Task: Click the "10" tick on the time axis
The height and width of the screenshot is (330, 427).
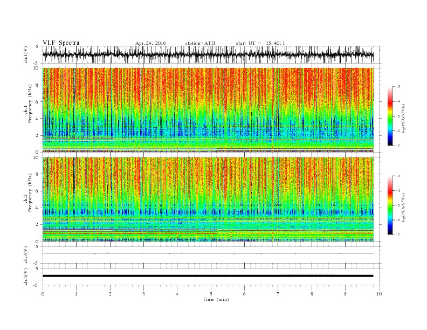Action: tap(379, 294)
